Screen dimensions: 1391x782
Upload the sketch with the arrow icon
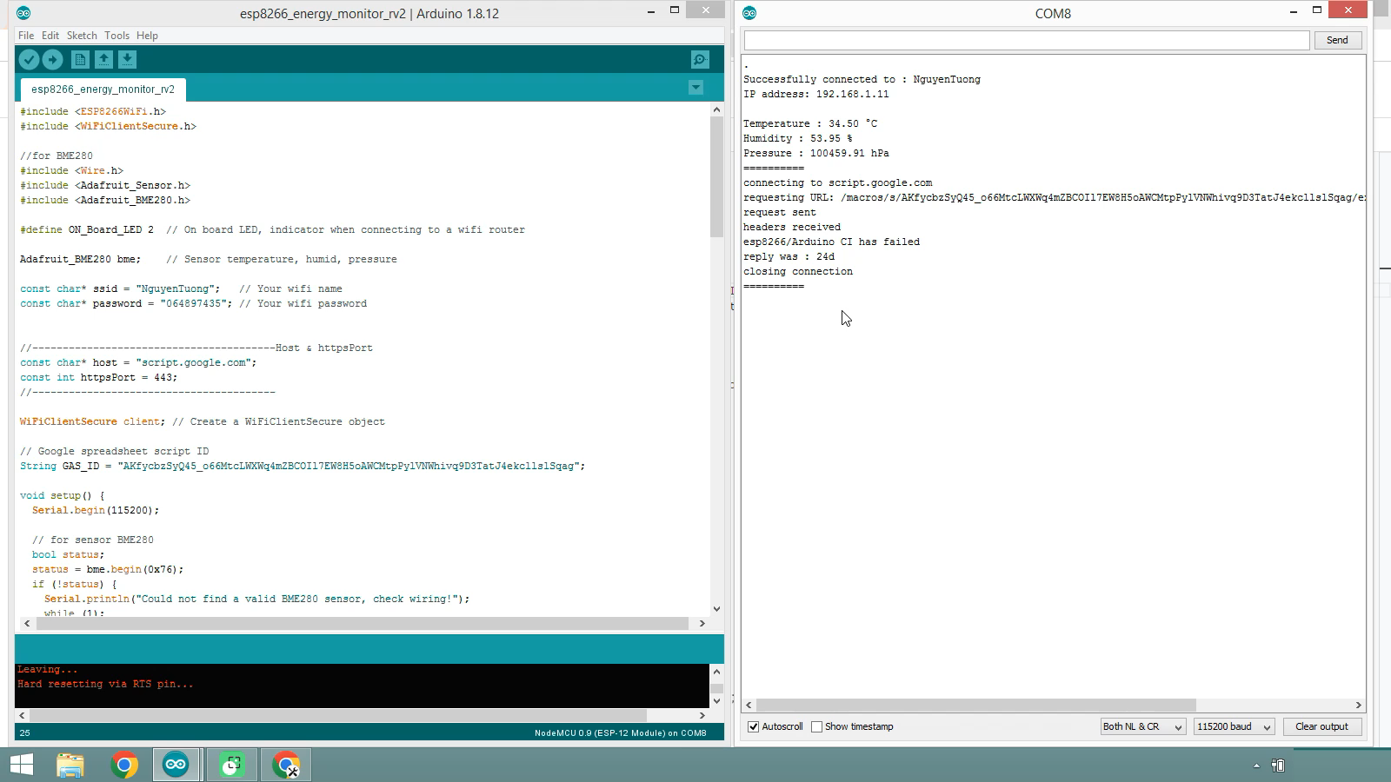(x=52, y=59)
